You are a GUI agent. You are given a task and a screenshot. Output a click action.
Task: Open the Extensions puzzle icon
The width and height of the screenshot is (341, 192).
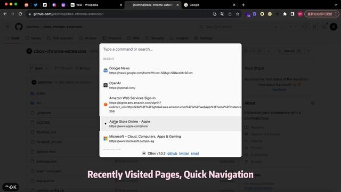pos(285,14)
